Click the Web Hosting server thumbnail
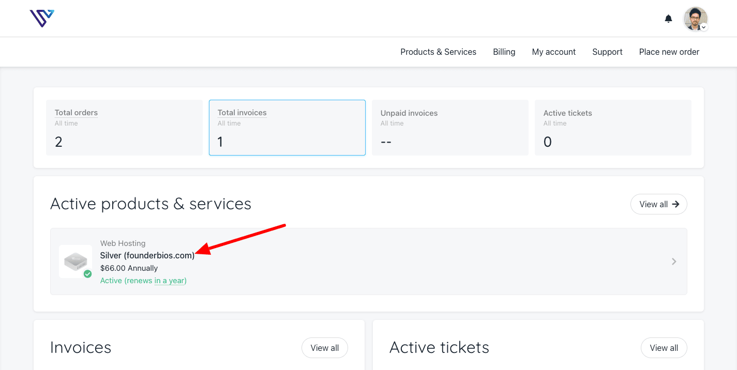The image size is (737, 370). (76, 261)
